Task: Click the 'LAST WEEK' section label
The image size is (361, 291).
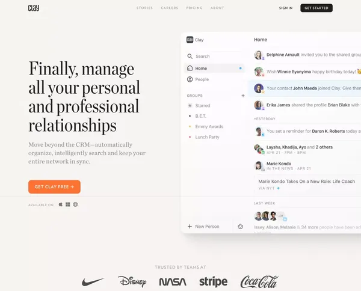Action: (x=264, y=203)
